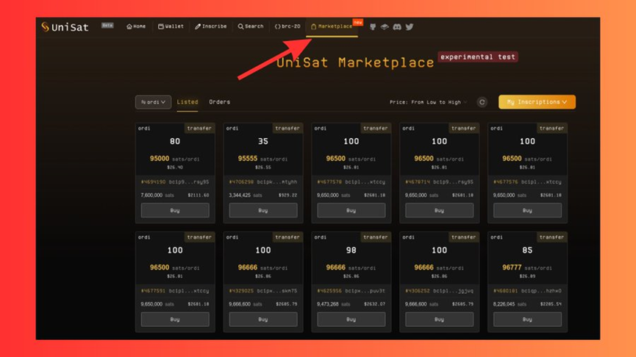Click the 95555 sats/ordi price
This screenshot has height=357, width=636.
click(x=262, y=159)
